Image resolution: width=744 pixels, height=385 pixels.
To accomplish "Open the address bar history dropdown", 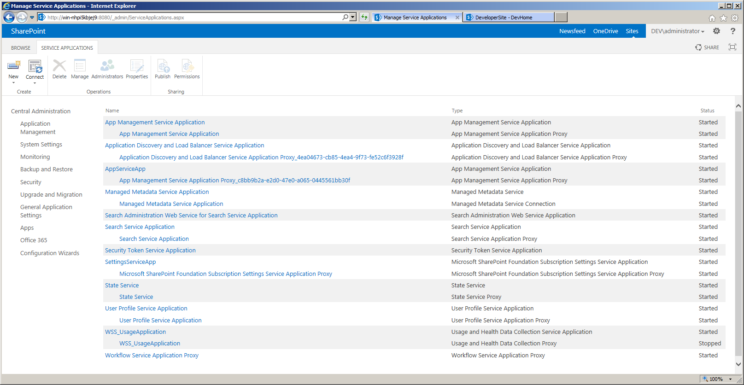I will 353,17.
